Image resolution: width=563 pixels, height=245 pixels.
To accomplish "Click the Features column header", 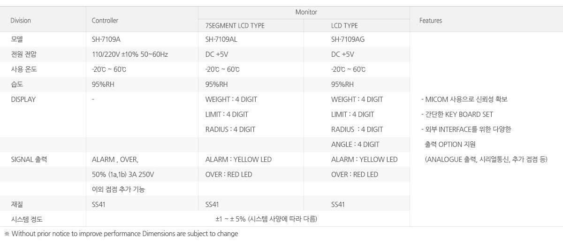I will click(431, 21).
